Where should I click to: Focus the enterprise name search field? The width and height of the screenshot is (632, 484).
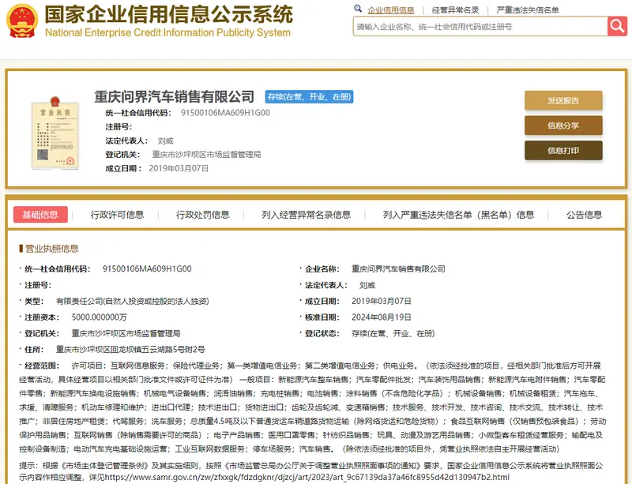click(480, 27)
